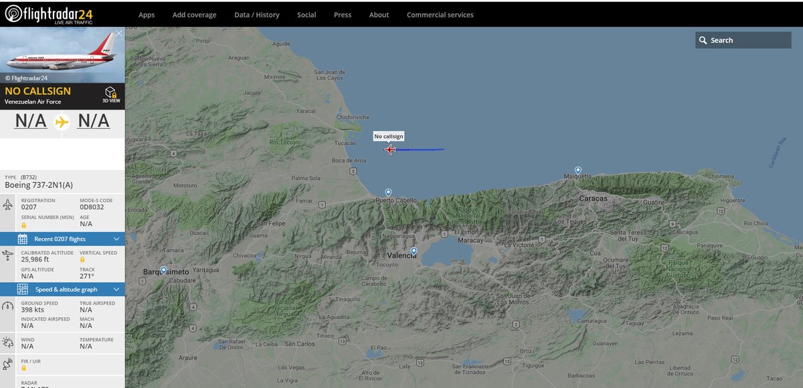Viewport: 803px width, 388px height.
Task: Click the yellow plane route icon
Action: point(62,122)
